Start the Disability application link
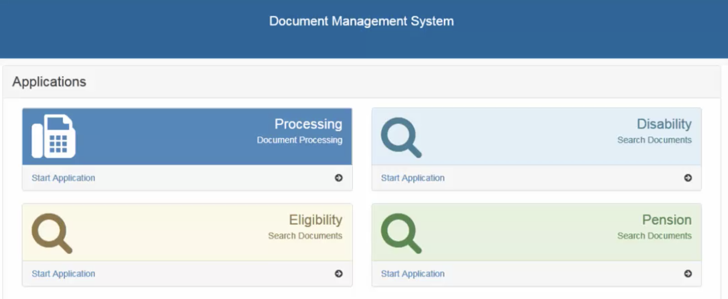Image resolution: width=728 pixels, height=299 pixels. pyautogui.click(x=413, y=178)
